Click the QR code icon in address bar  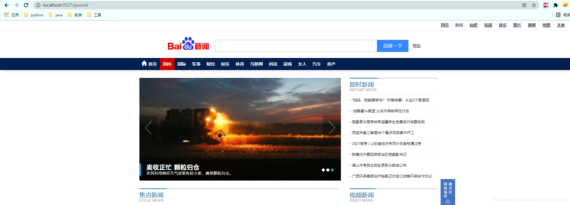(x=524, y=5)
